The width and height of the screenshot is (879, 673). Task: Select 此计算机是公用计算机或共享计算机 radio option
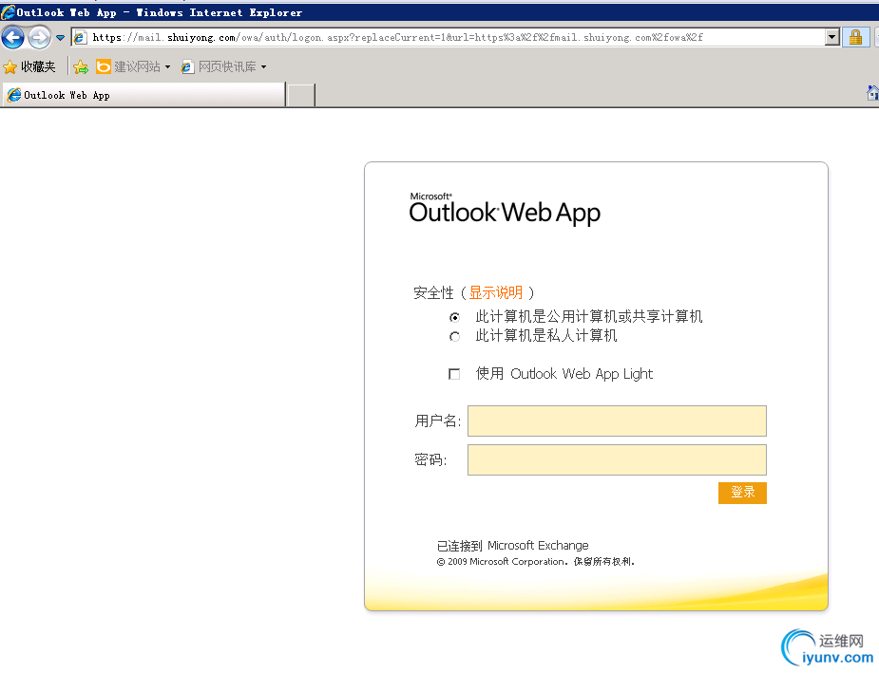click(454, 317)
